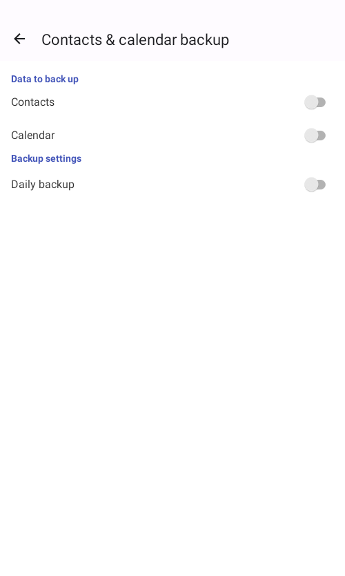Click the grey track of Contacts switch
Viewport: 345px width, 576px height.
[322, 102]
